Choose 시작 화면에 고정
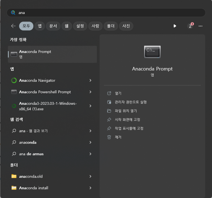 pos(128,120)
